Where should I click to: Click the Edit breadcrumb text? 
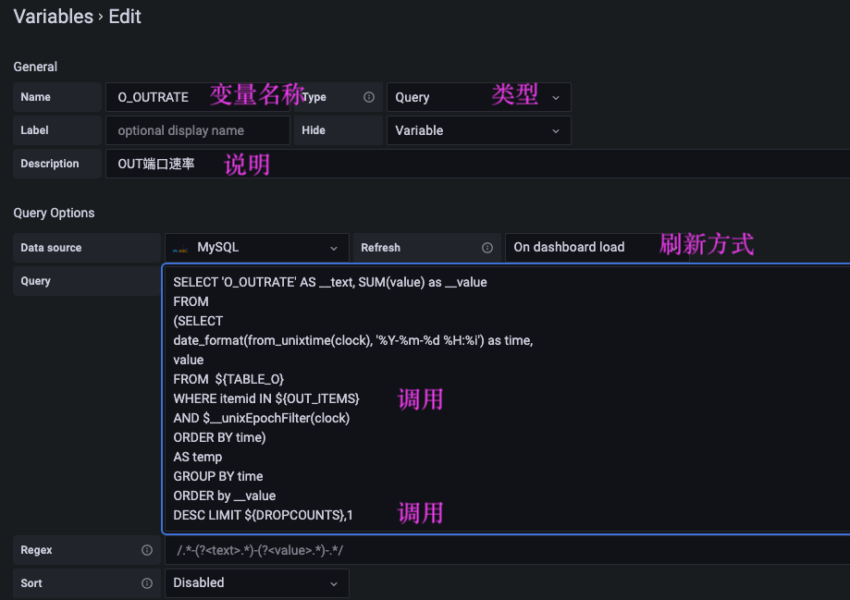(x=125, y=17)
